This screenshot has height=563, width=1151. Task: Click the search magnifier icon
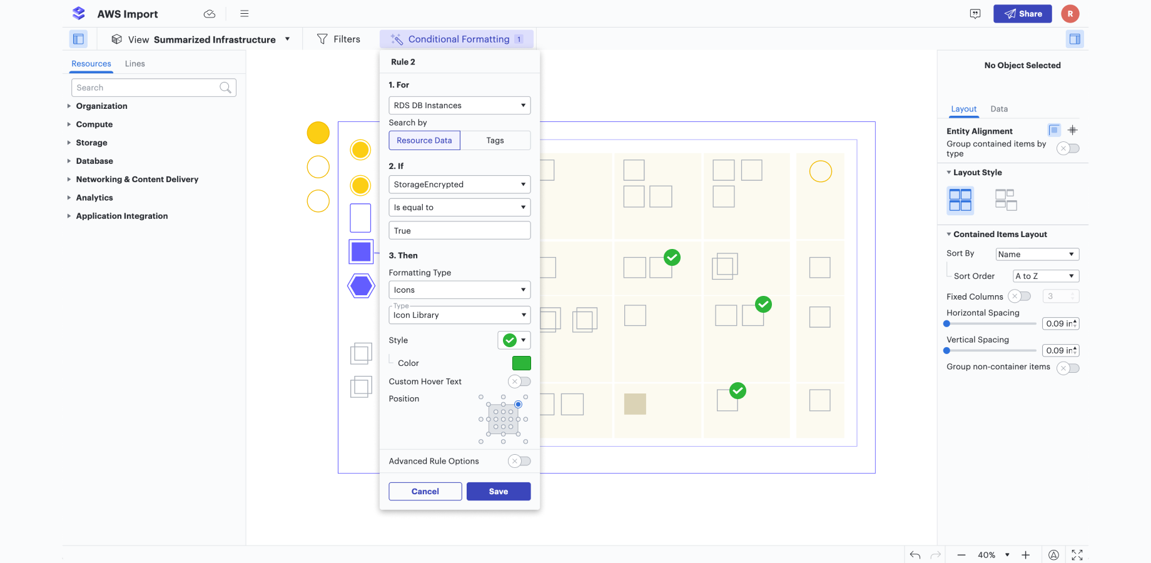(225, 88)
